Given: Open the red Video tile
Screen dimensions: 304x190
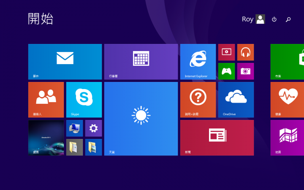Looking at the screenshot, I should point(226,52).
